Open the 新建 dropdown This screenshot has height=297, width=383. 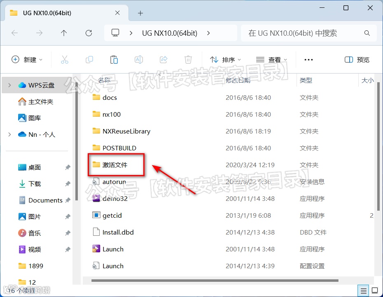pos(27,60)
